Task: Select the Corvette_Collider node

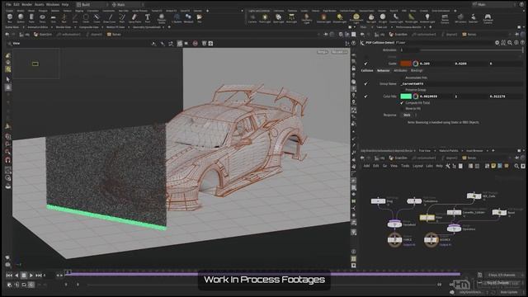Action: coord(454,213)
